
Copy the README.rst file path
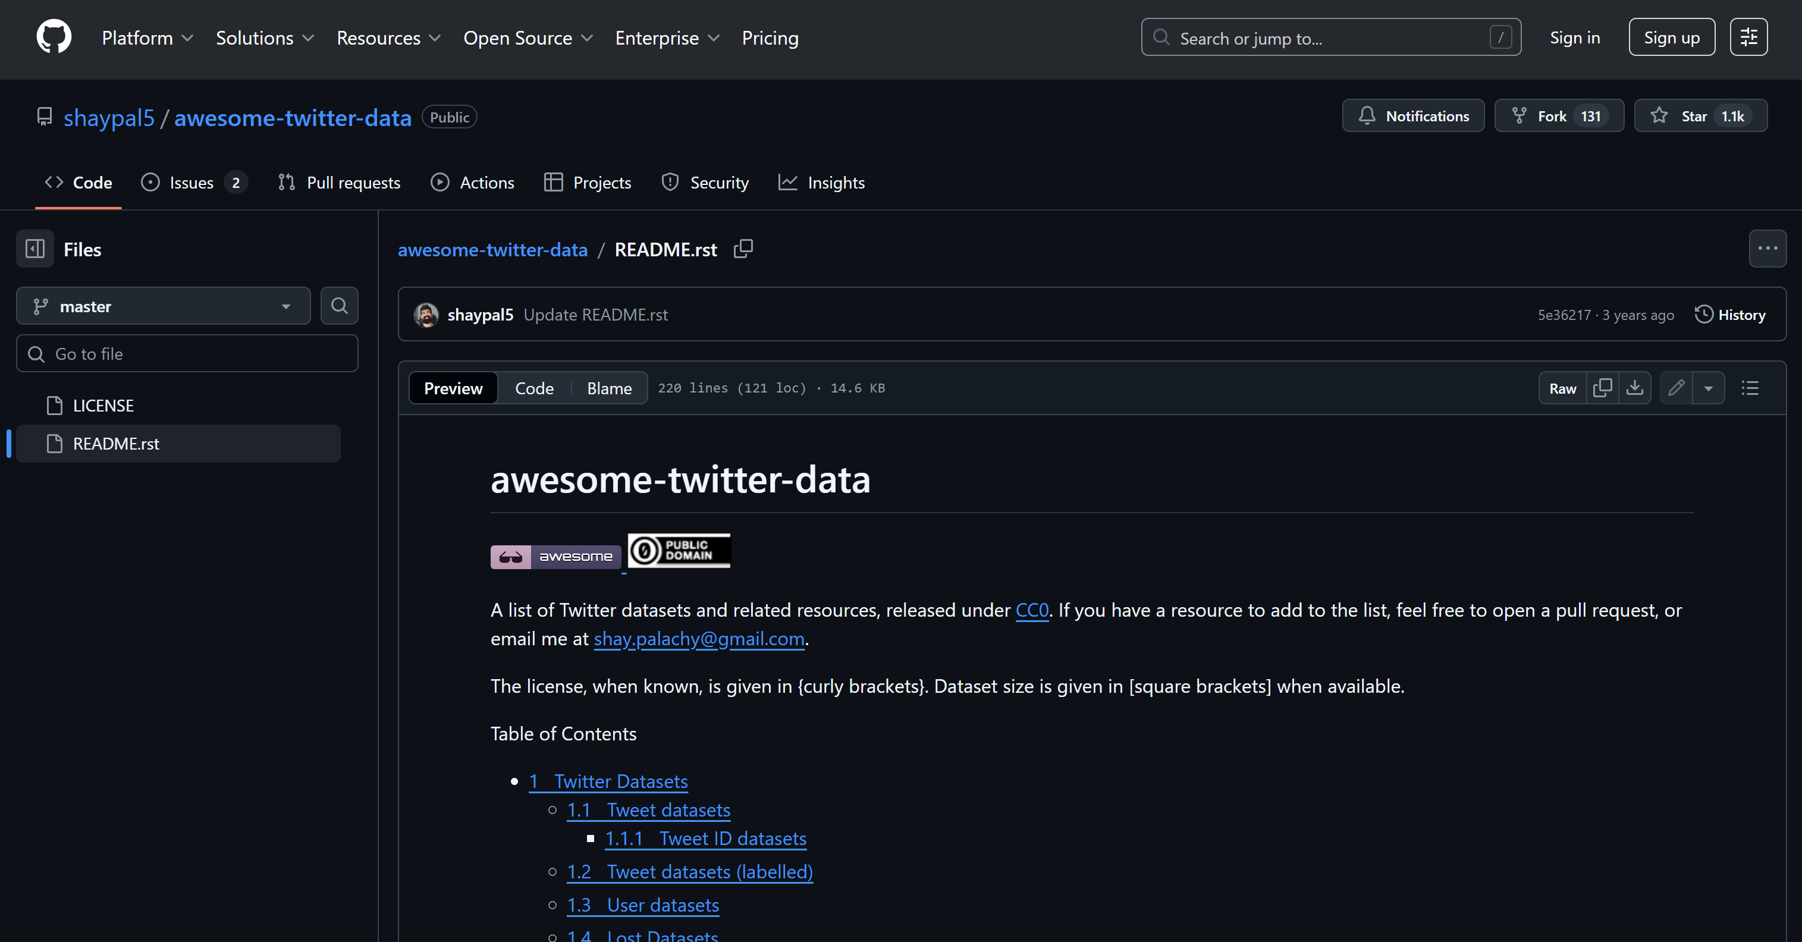pyautogui.click(x=743, y=249)
